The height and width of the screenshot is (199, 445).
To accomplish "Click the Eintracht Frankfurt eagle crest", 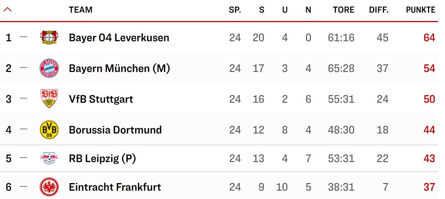I will point(49,187).
